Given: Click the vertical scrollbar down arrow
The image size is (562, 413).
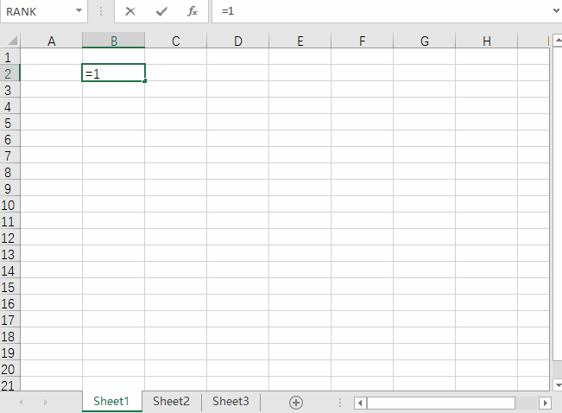Looking at the screenshot, I should [x=558, y=385].
